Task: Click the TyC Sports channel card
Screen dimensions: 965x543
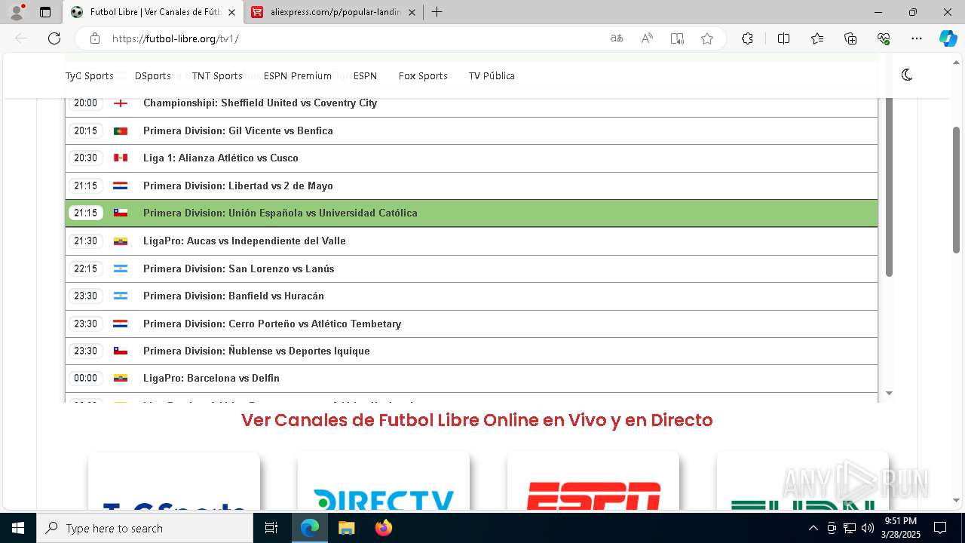Action: [x=173, y=481]
